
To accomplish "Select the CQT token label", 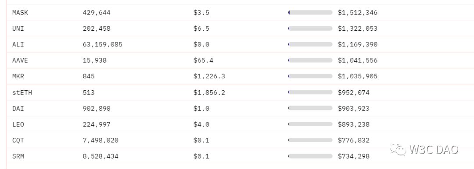I will (x=18, y=141).
